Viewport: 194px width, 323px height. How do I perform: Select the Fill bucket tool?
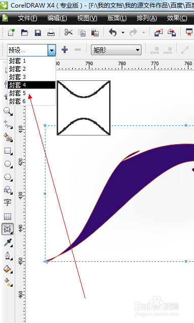pos(8,269)
